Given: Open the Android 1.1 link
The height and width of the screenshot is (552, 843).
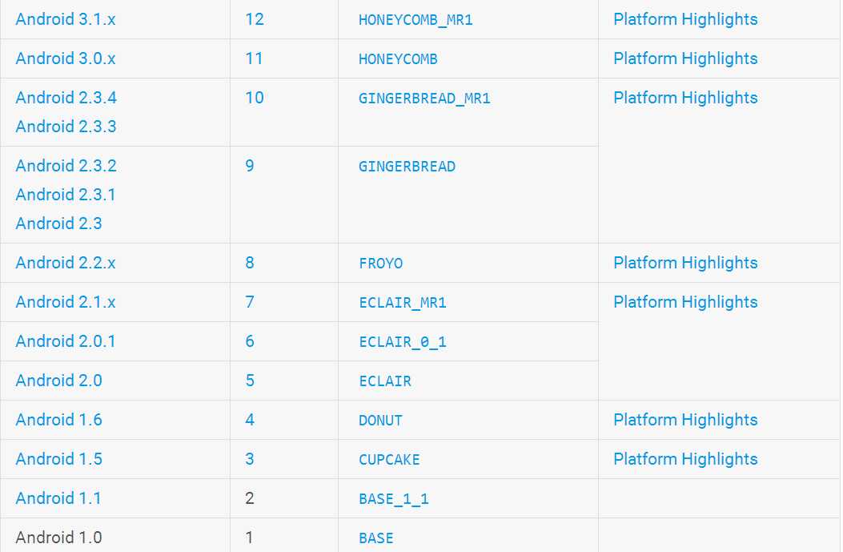Looking at the screenshot, I should (x=58, y=499).
